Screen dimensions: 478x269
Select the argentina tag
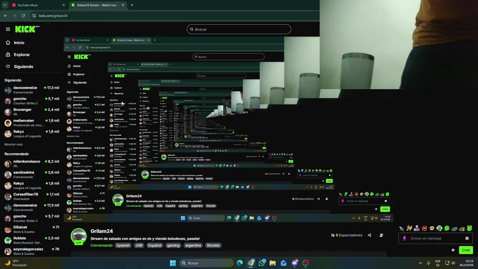(x=193, y=245)
